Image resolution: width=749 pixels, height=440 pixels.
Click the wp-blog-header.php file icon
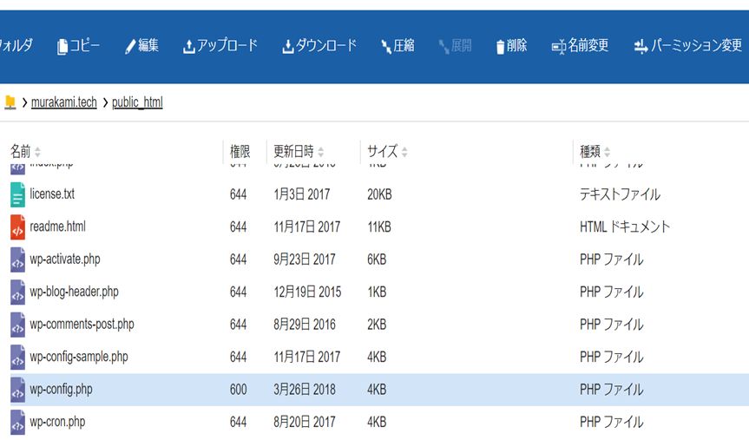17,292
